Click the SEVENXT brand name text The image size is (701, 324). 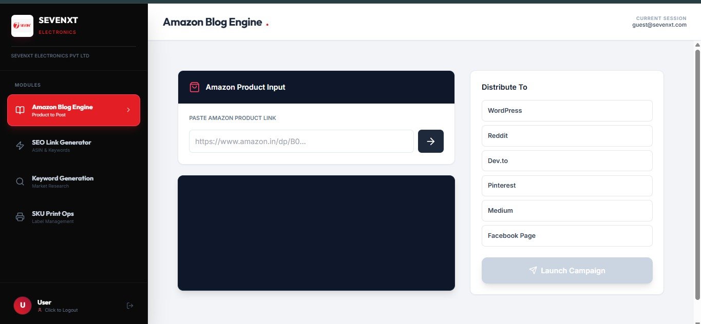coord(59,21)
